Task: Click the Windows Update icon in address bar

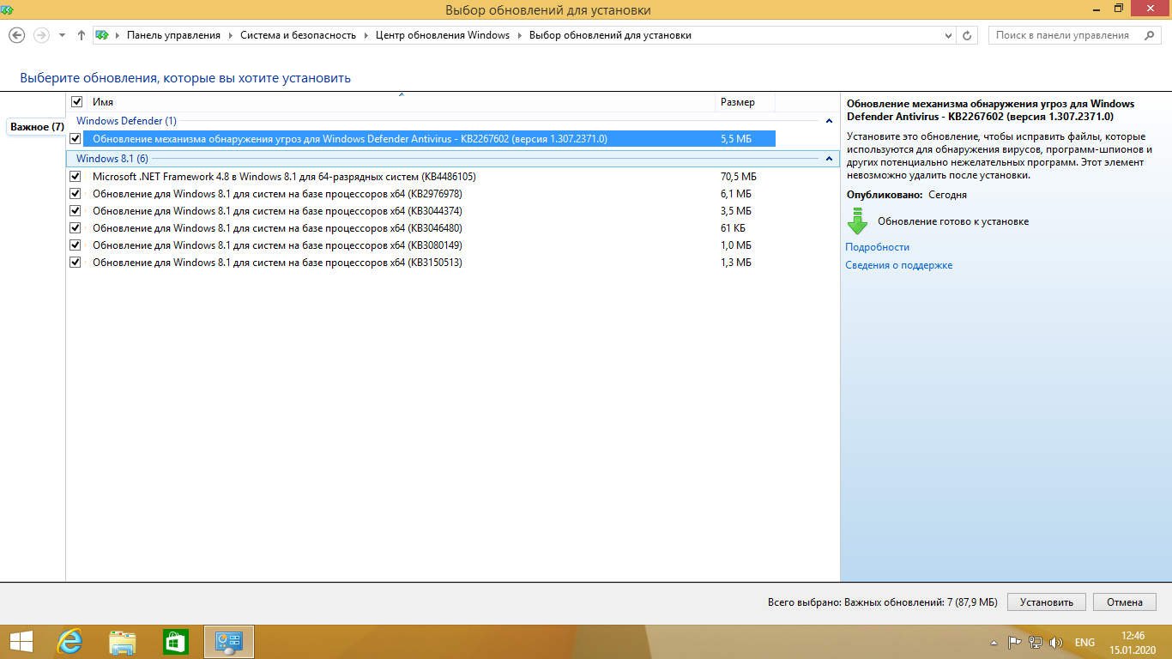Action: 102,35
